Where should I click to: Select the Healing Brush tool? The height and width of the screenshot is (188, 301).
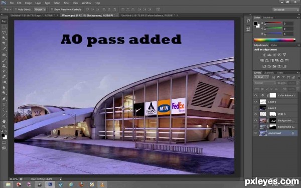[x=4, y=55]
